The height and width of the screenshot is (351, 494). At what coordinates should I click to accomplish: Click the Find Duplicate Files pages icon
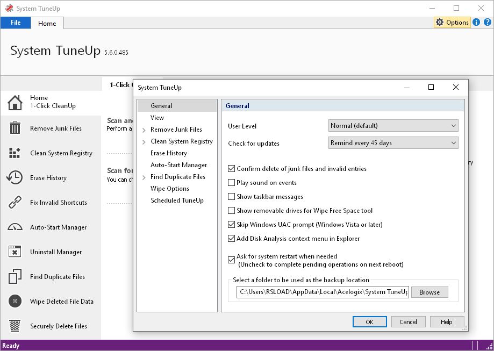15,276
